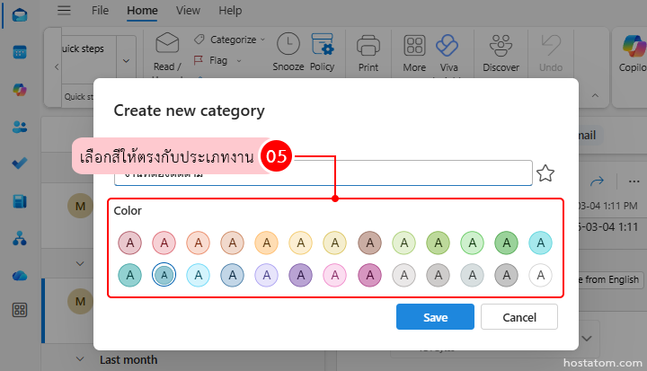This screenshot has width=647, height=371.
Task: Select the dark pink magenta swatch
Action: pyautogui.click(x=369, y=275)
